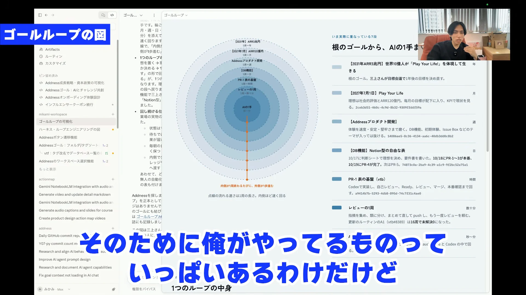
Task: Open the ゴールループ.ht file link
Action: click(149, 217)
